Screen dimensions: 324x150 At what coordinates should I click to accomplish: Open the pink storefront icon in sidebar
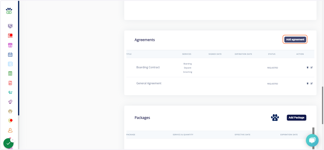click(x=10, y=45)
